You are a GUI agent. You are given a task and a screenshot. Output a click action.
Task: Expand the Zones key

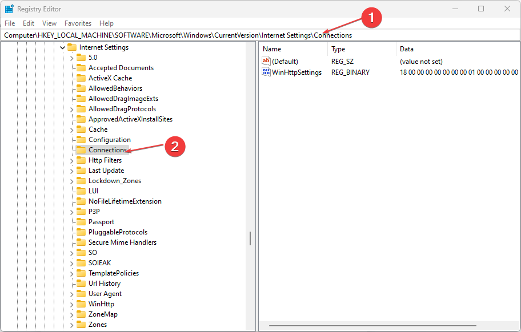point(72,325)
